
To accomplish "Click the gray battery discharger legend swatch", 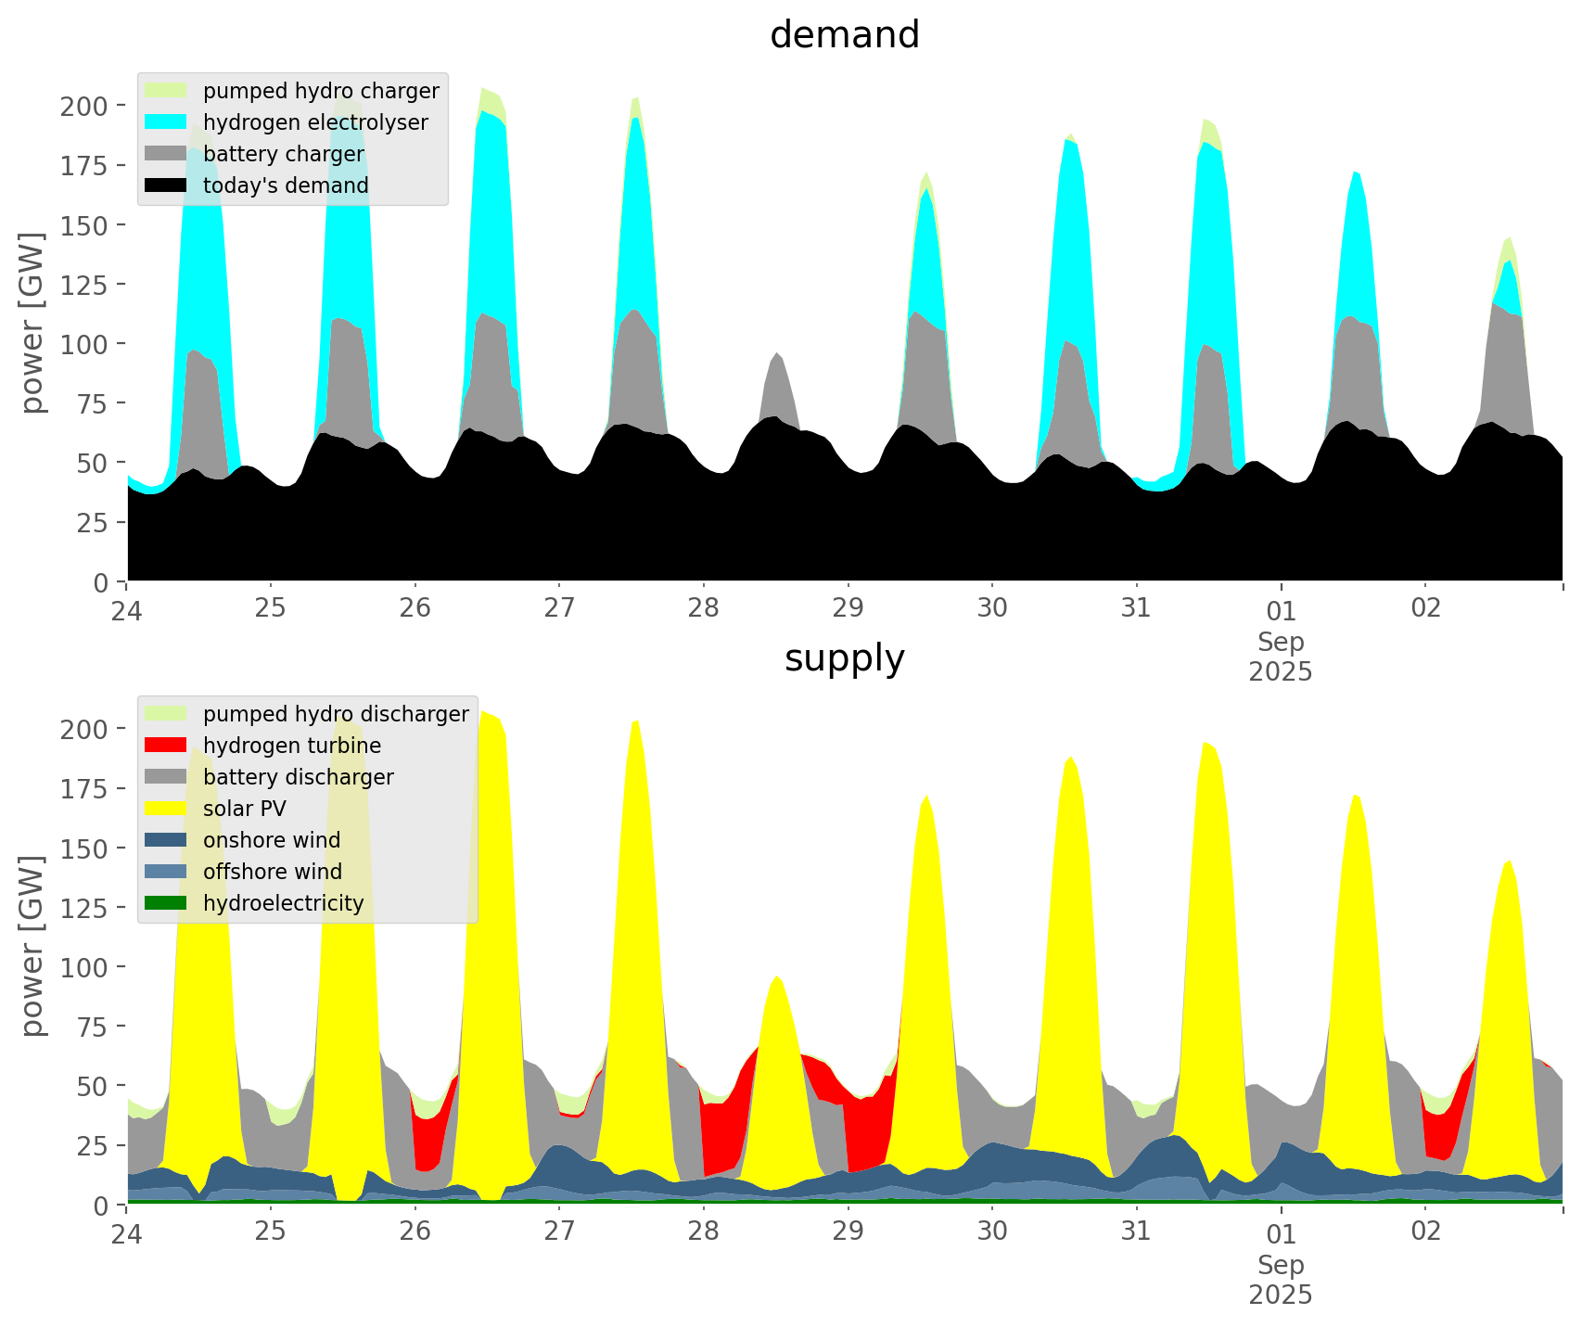I will click(x=166, y=777).
